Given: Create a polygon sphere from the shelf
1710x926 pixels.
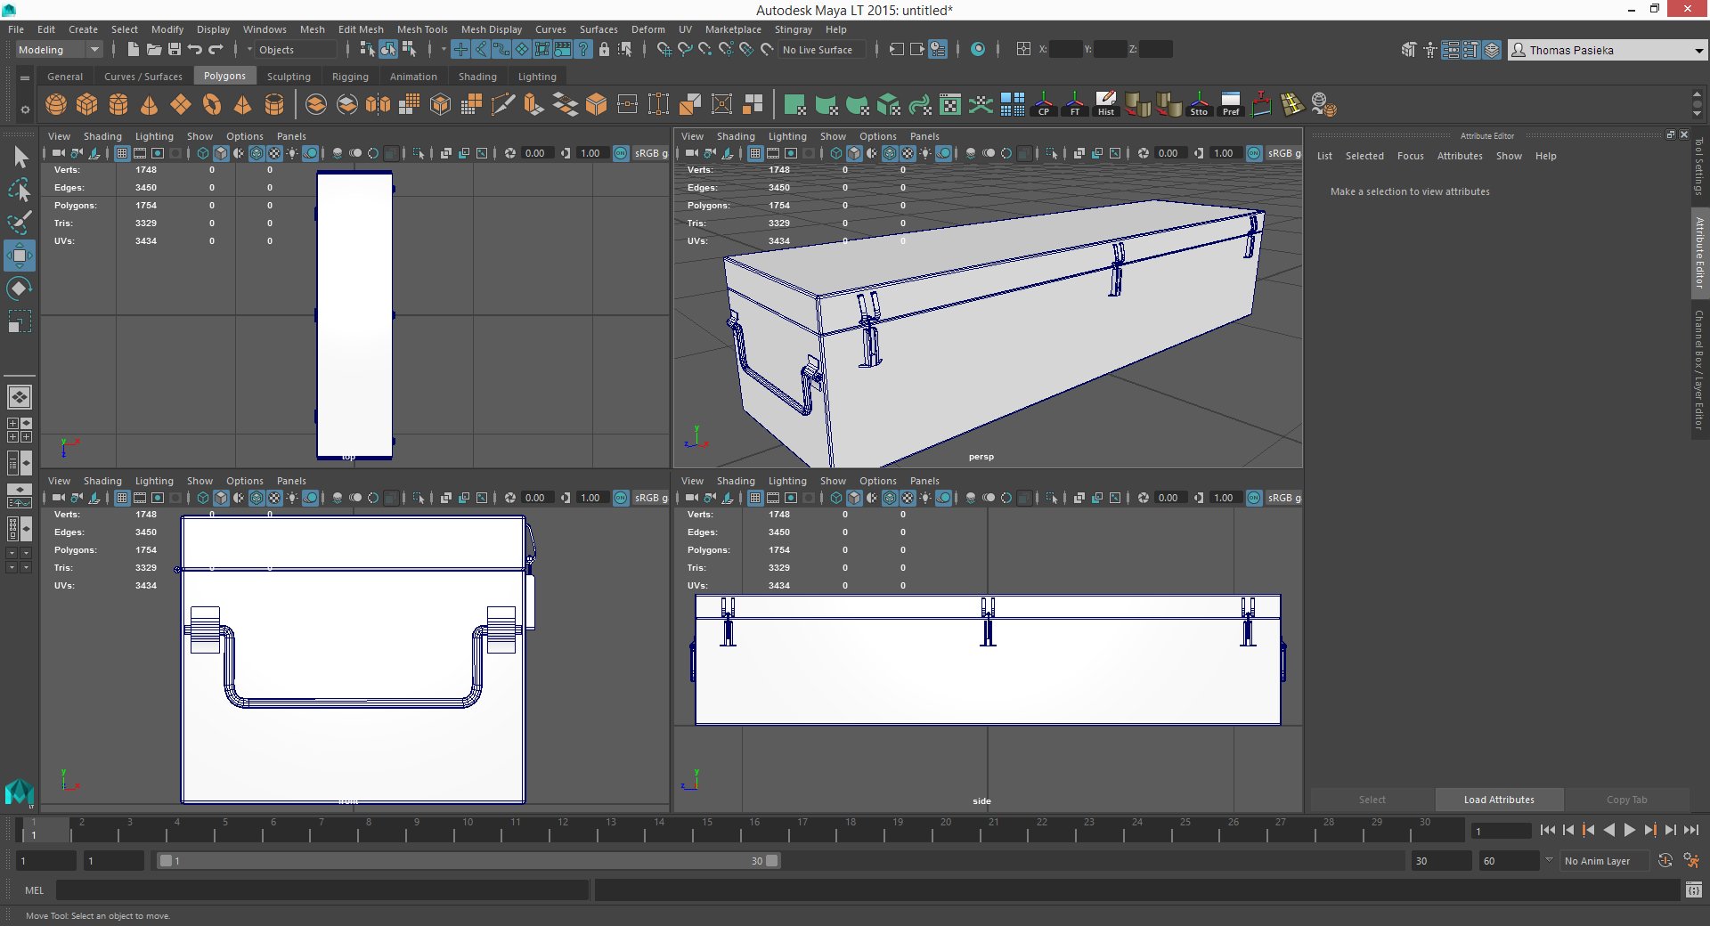Looking at the screenshot, I should (x=56, y=105).
